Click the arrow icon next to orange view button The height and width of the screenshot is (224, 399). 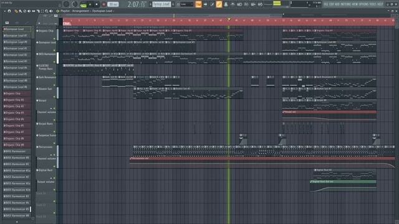pos(205,4)
